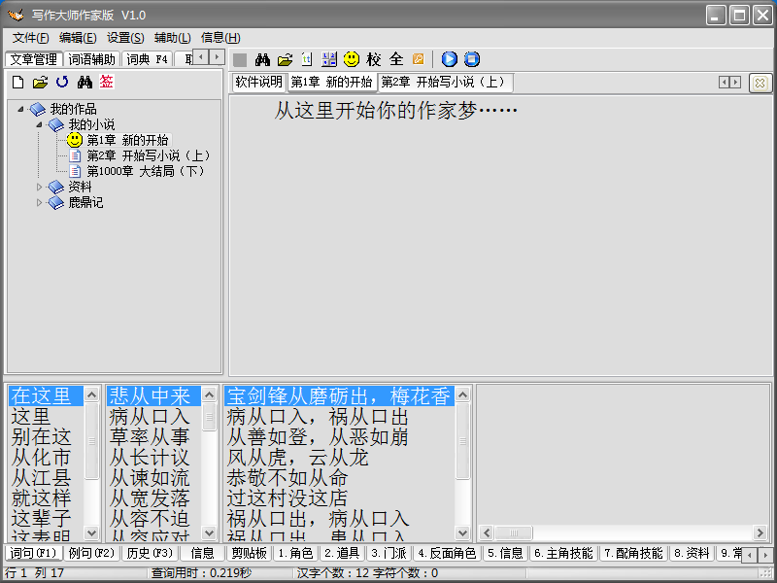The height and width of the screenshot is (583, 777).
Task: Switch to the 例句(F2) bottom tab
Action: [x=91, y=553]
